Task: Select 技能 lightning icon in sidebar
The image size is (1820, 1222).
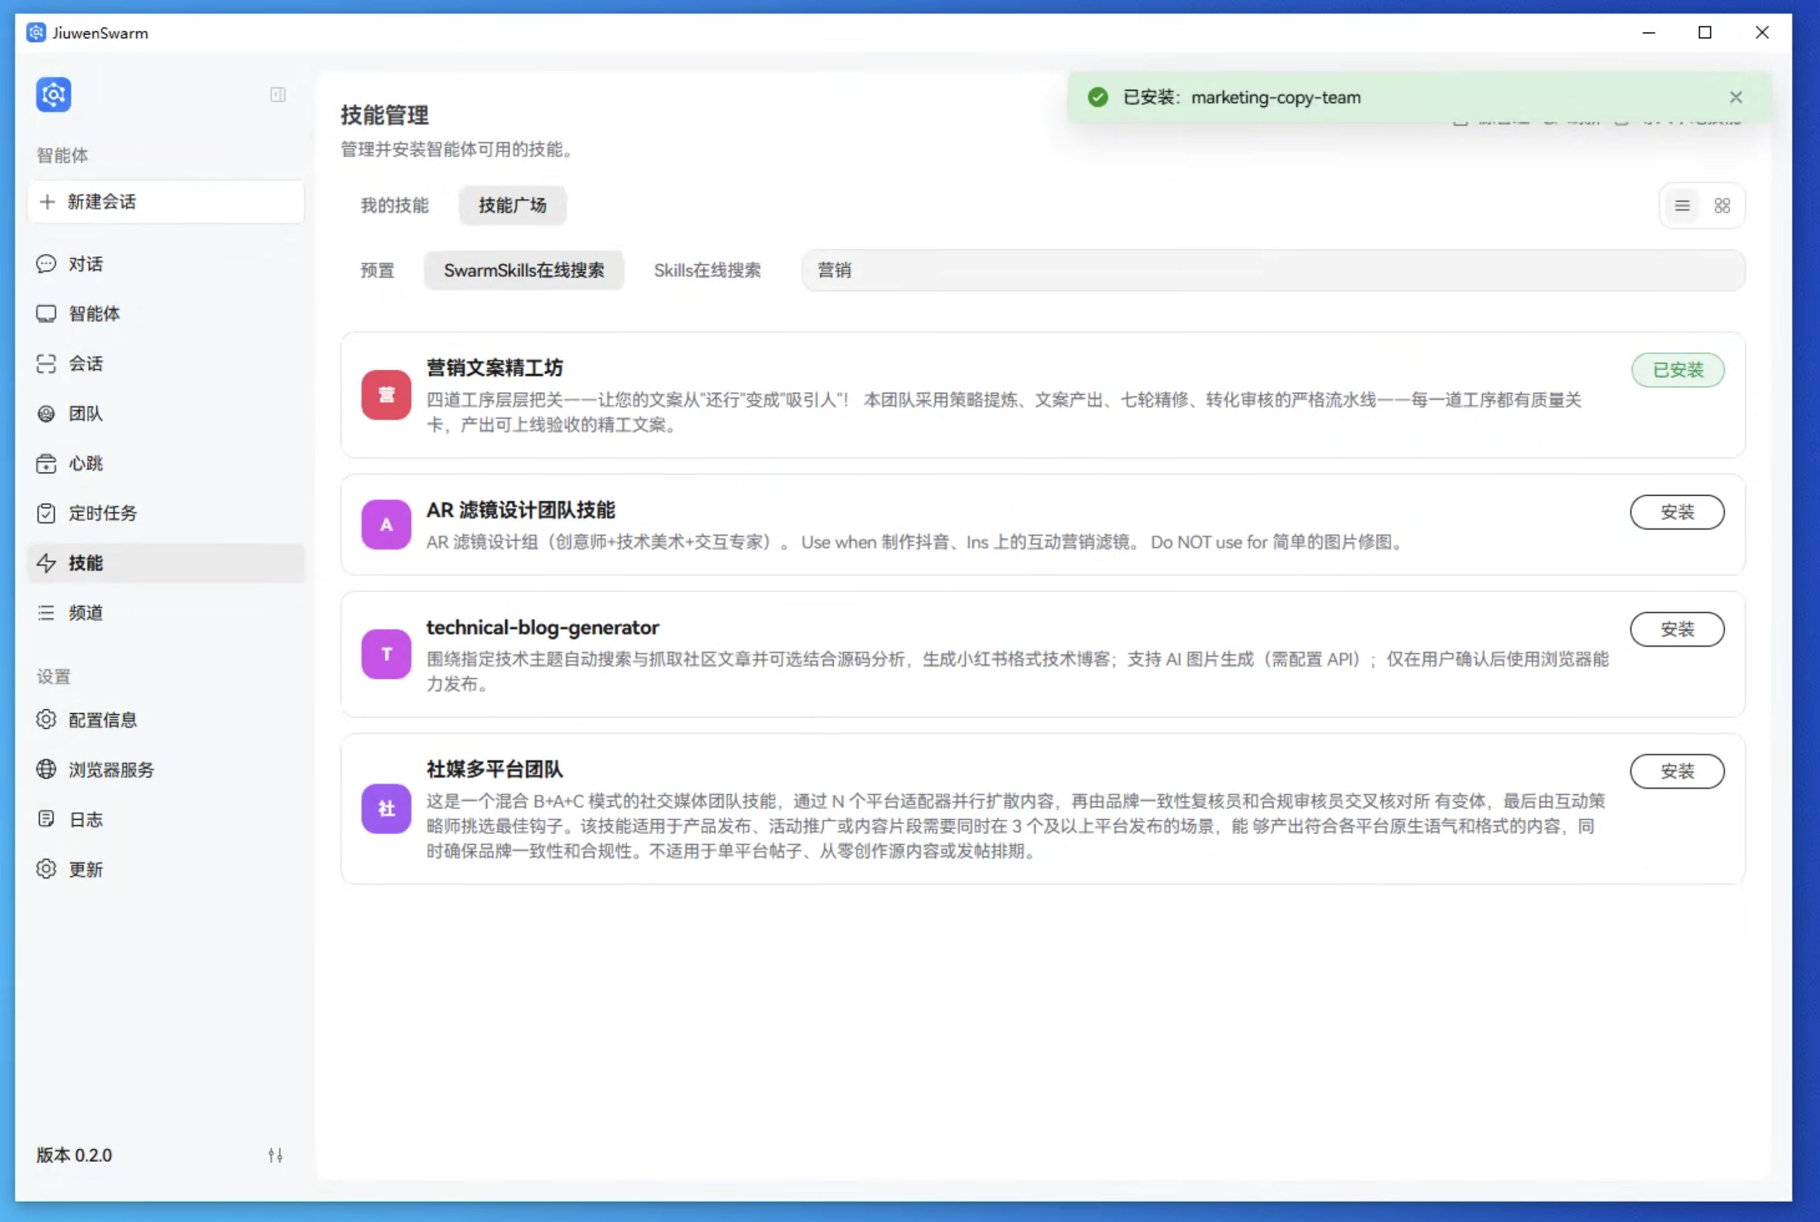Action: tap(46, 563)
